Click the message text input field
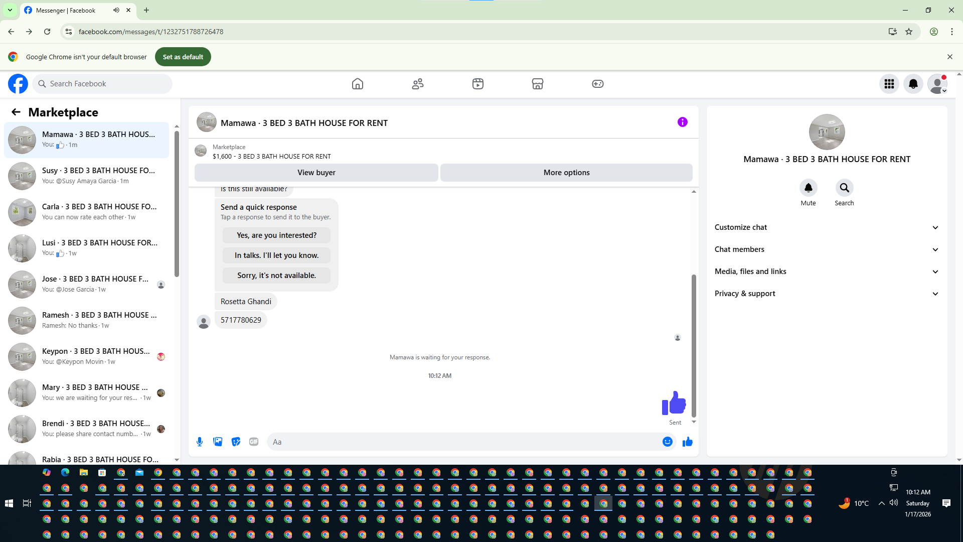The height and width of the screenshot is (542, 963). pos(461,442)
